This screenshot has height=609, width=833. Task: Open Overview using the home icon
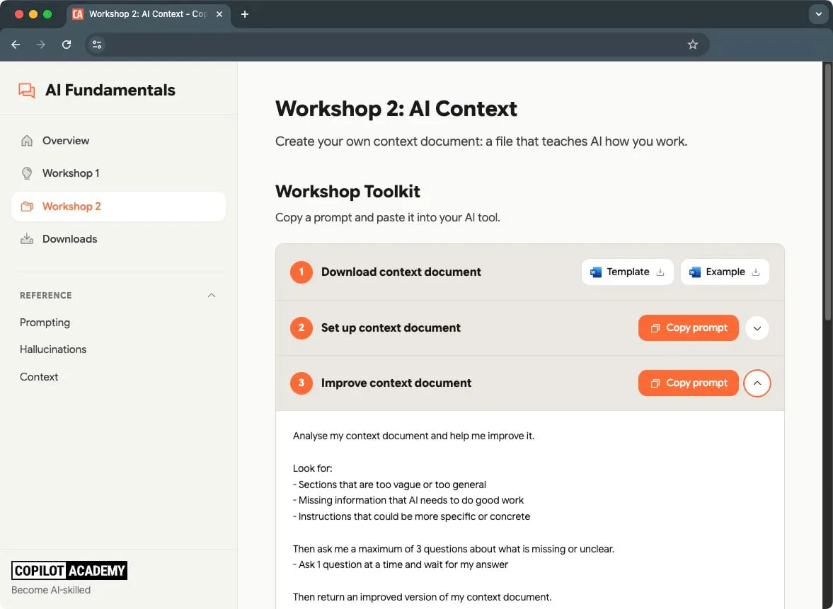point(26,140)
